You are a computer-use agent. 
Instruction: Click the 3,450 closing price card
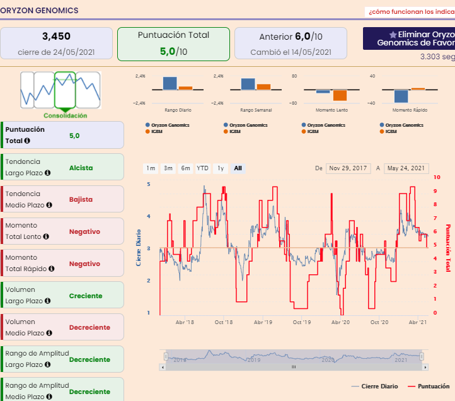pyautogui.click(x=56, y=44)
